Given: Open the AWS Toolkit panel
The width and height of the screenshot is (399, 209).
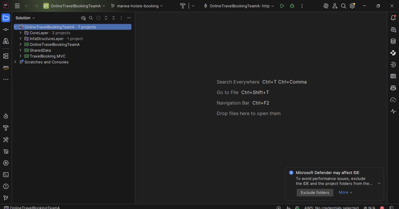Looking at the screenshot, I should [6, 67].
